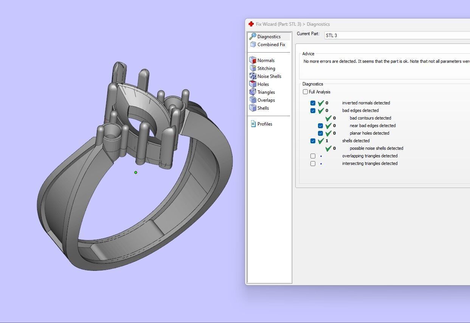Click the 'shells detected' label
The height and width of the screenshot is (323, 470).
coord(356,141)
